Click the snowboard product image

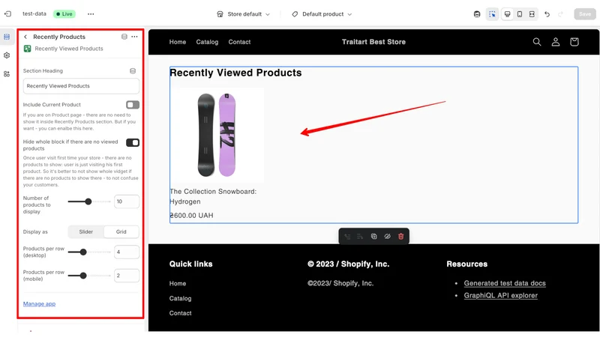(217, 136)
